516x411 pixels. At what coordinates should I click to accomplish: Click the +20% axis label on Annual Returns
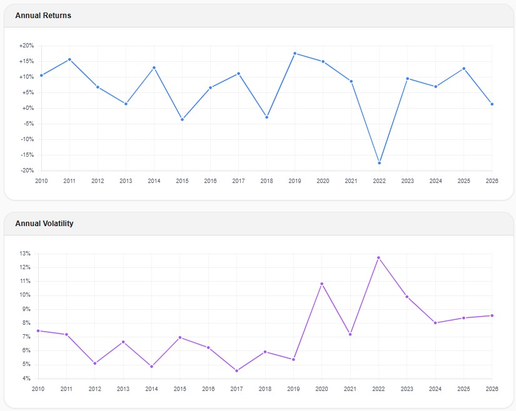tap(28, 45)
